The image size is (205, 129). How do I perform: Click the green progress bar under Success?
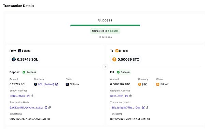[105, 25]
